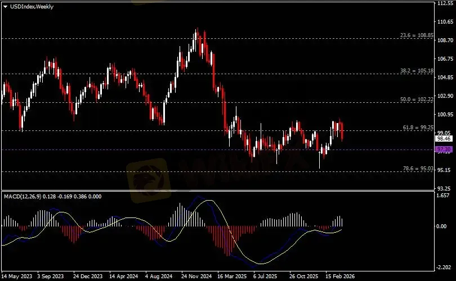Viewport: 456px width, 281px height.
Task: Click the purple 97.30 price level tag
Action: pos(444,149)
